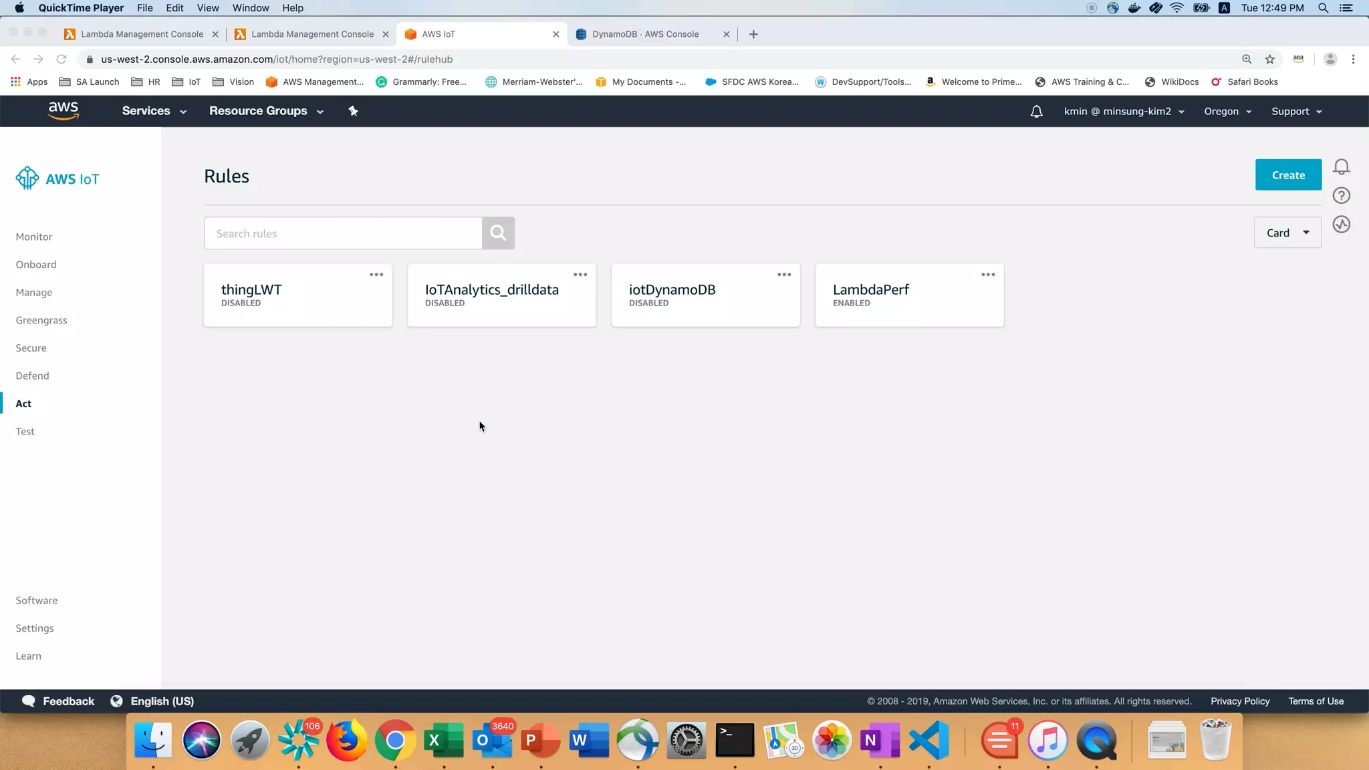Switch to the DynamoDB AWS Console tab
The height and width of the screenshot is (770, 1369).
click(x=645, y=34)
